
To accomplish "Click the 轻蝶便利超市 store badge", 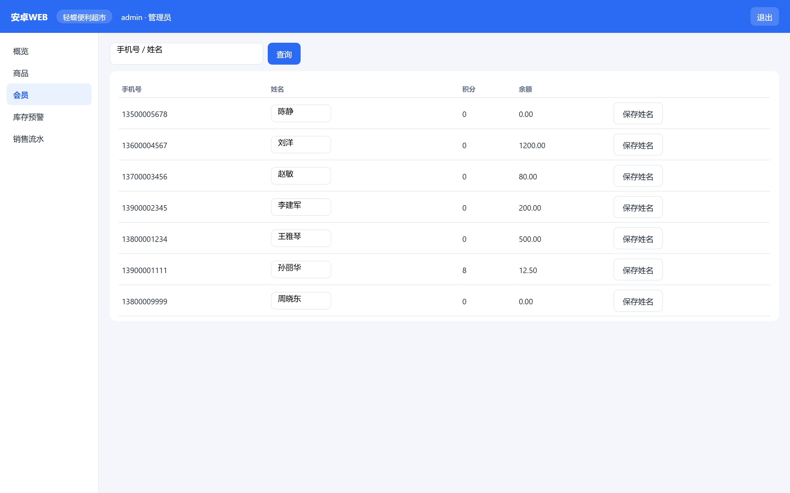I will coord(84,17).
